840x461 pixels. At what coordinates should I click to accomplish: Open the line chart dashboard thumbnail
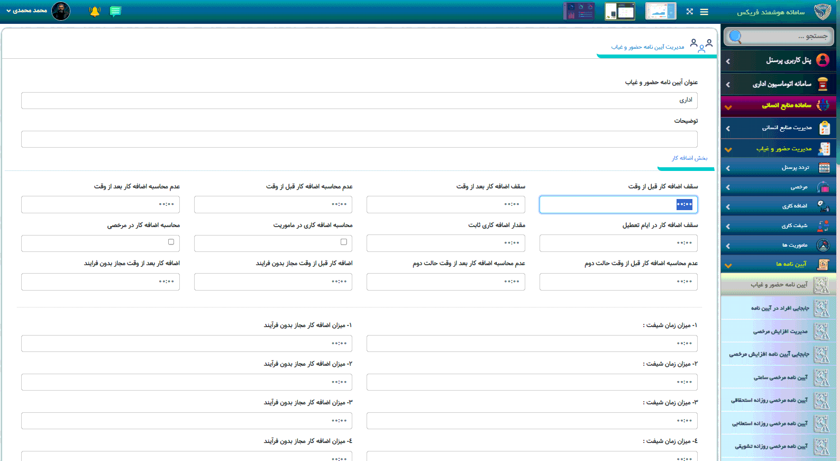[660, 11]
